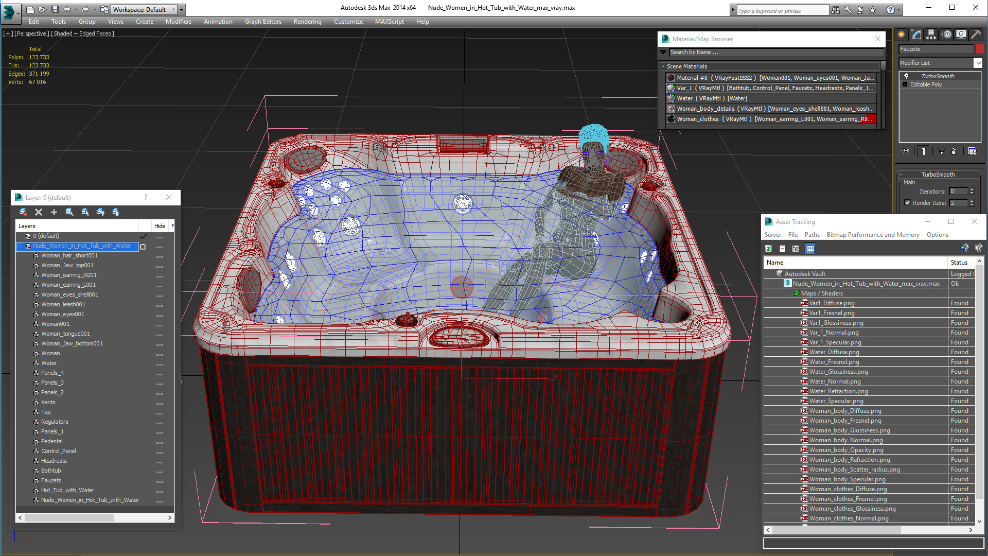This screenshot has height=556, width=988.
Task: Click Create New Layer icon in Layer dialog
Action: [x=23, y=212]
